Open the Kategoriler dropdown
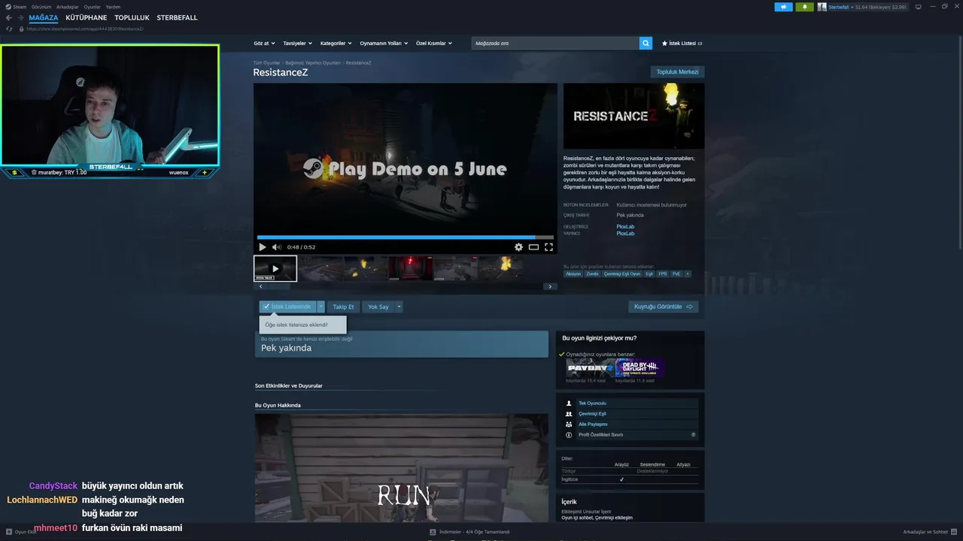Screen dimensions: 963x541 [x=336, y=44]
